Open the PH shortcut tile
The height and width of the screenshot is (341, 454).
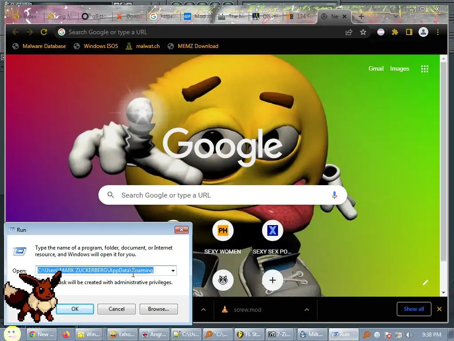click(x=223, y=230)
